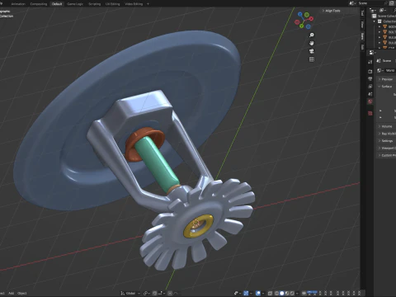The image size is (396, 297).
Task: Open the World properties tab icon
Action: click(x=370, y=101)
